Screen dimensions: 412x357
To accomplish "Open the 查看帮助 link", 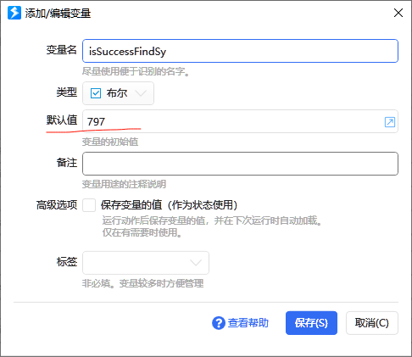I will pyautogui.click(x=248, y=323).
